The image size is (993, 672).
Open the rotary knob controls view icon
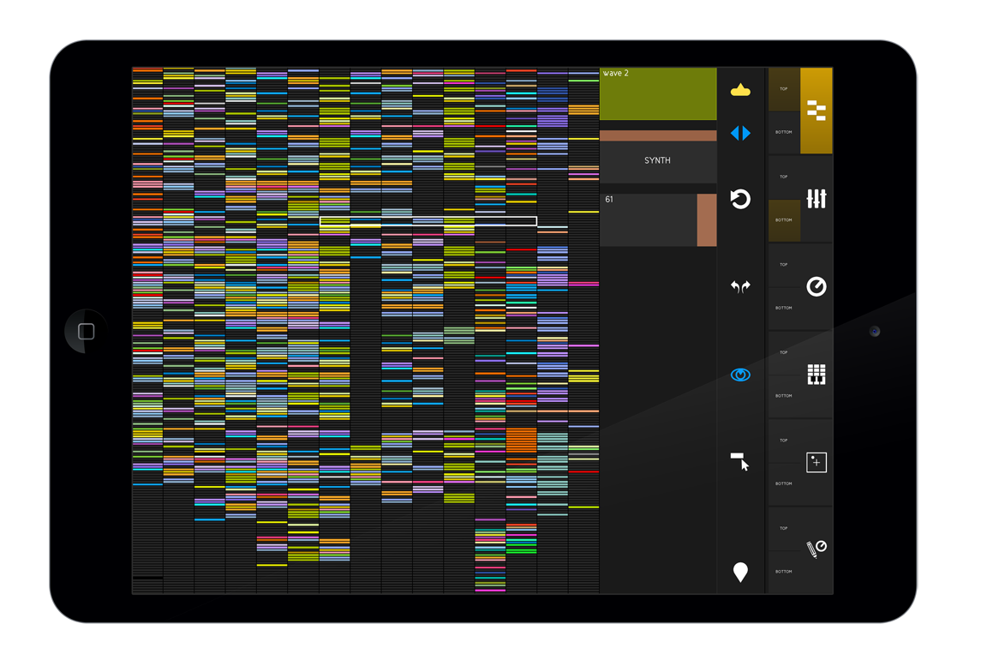817,287
